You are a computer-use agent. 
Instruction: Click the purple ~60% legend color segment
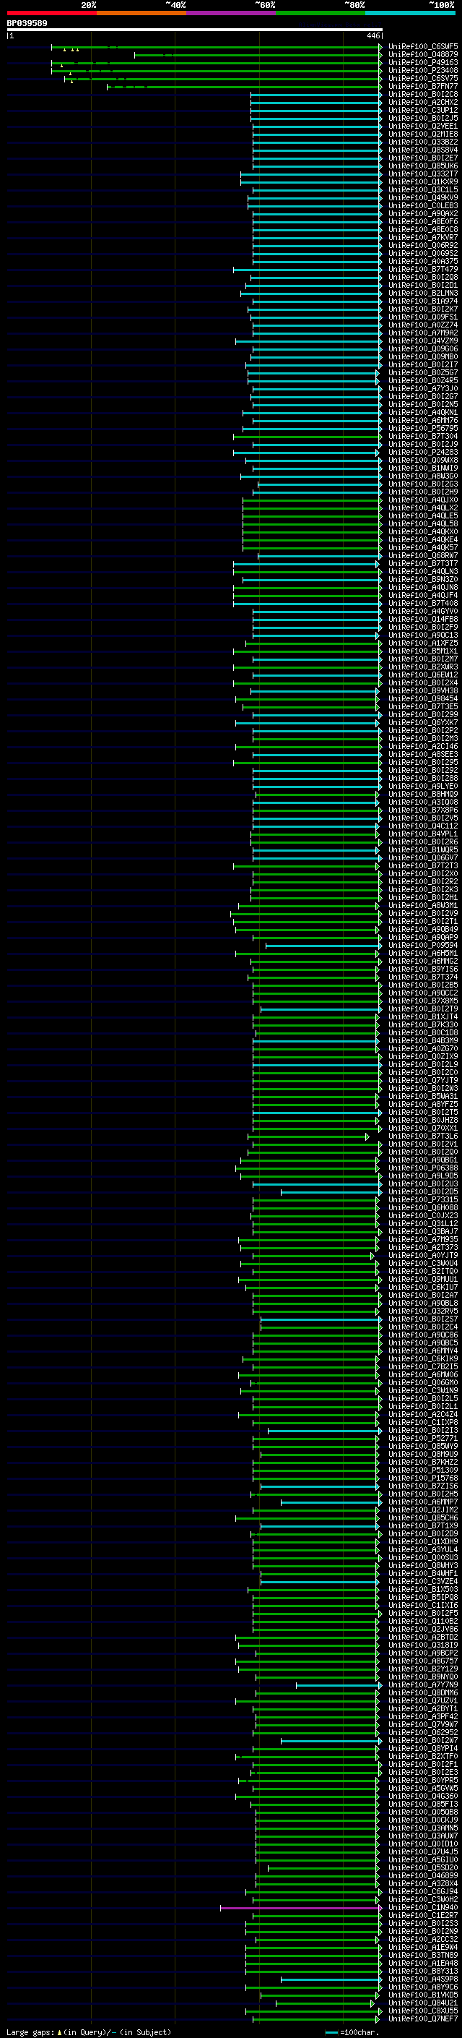pos(230,13)
